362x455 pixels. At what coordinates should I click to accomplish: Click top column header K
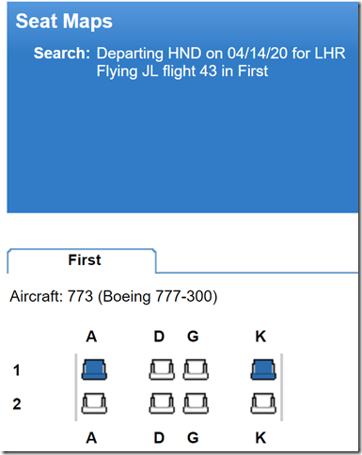pos(260,337)
